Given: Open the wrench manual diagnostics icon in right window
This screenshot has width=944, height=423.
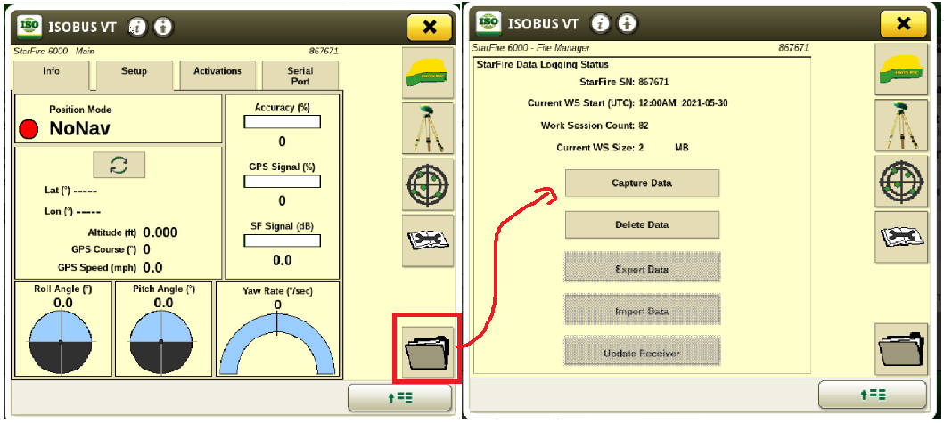Looking at the screenshot, I should point(900,237).
